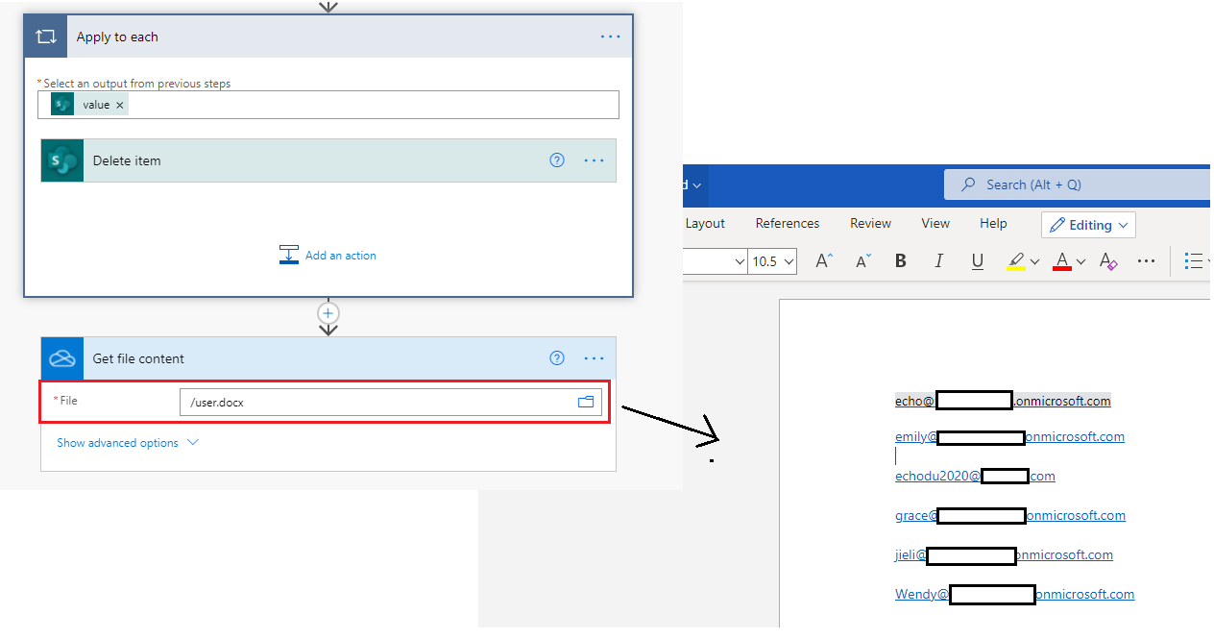Click the Apply to each title text

[x=117, y=37]
